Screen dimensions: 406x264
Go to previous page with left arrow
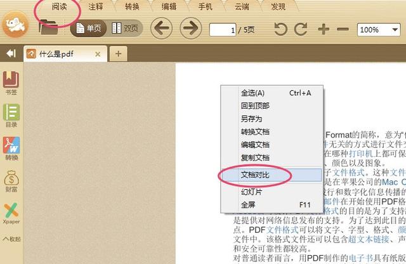coord(161,28)
